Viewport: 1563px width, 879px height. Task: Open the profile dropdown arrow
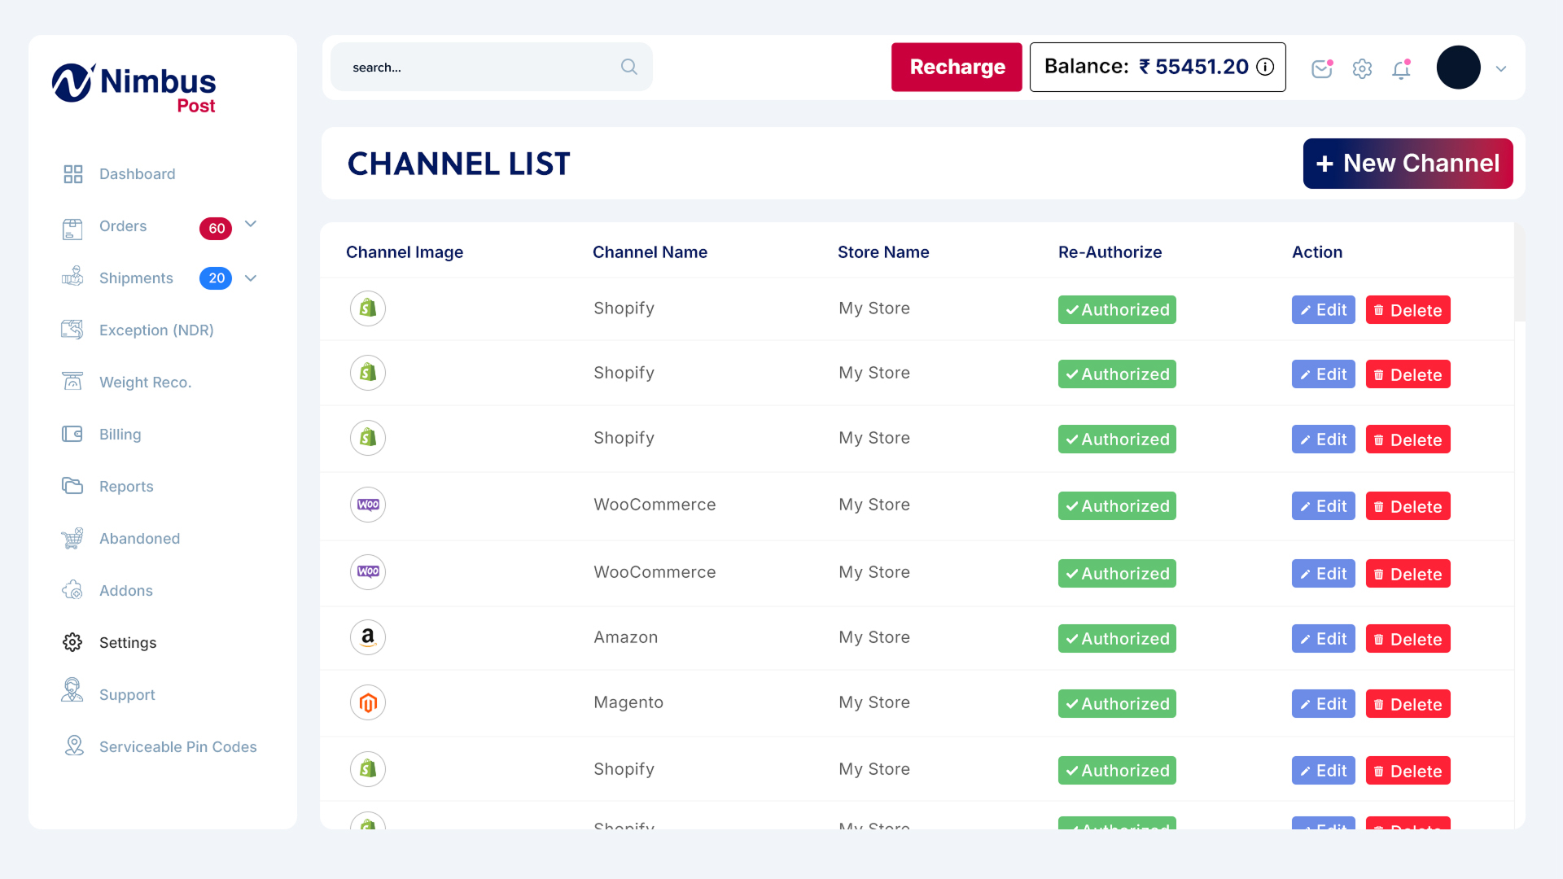[x=1501, y=69]
